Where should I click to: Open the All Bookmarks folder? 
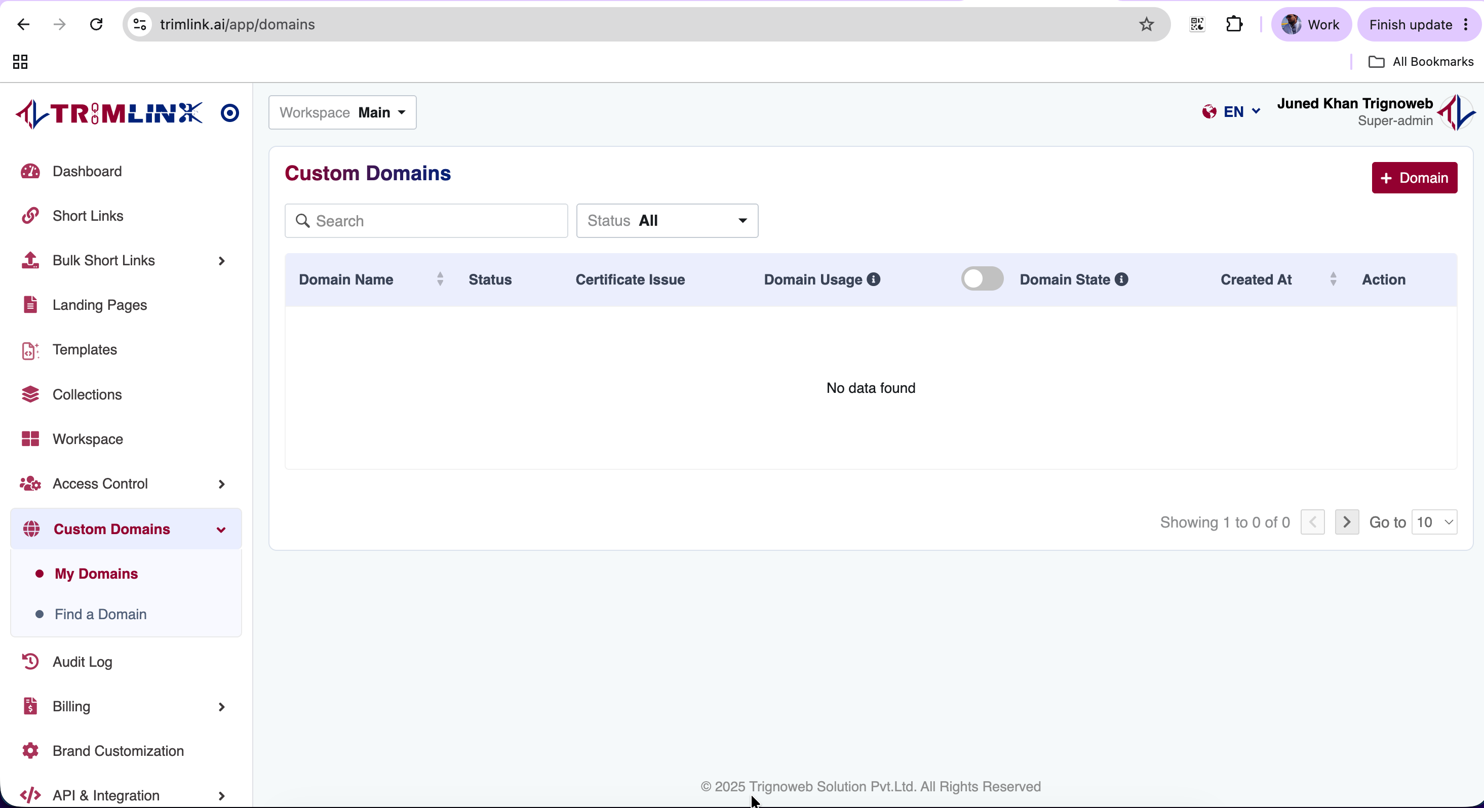[x=1421, y=62]
